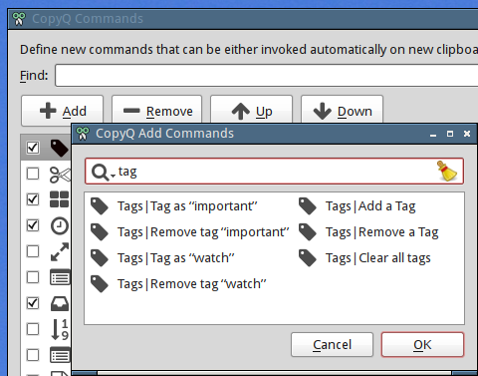Confirm with the OK button
This screenshot has width=478, height=376.
pos(422,345)
